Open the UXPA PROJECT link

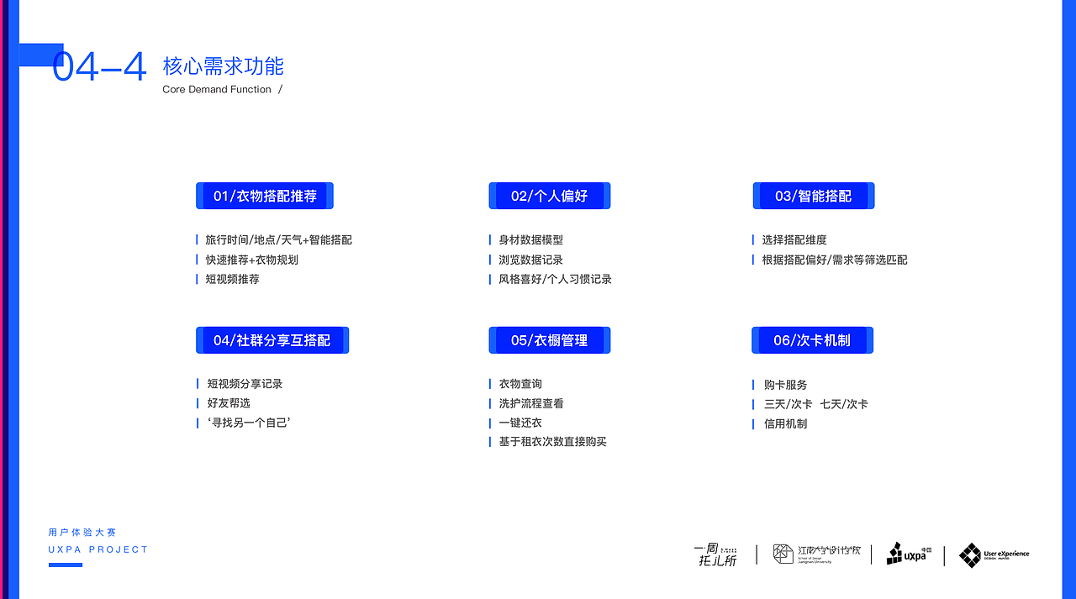tap(97, 549)
